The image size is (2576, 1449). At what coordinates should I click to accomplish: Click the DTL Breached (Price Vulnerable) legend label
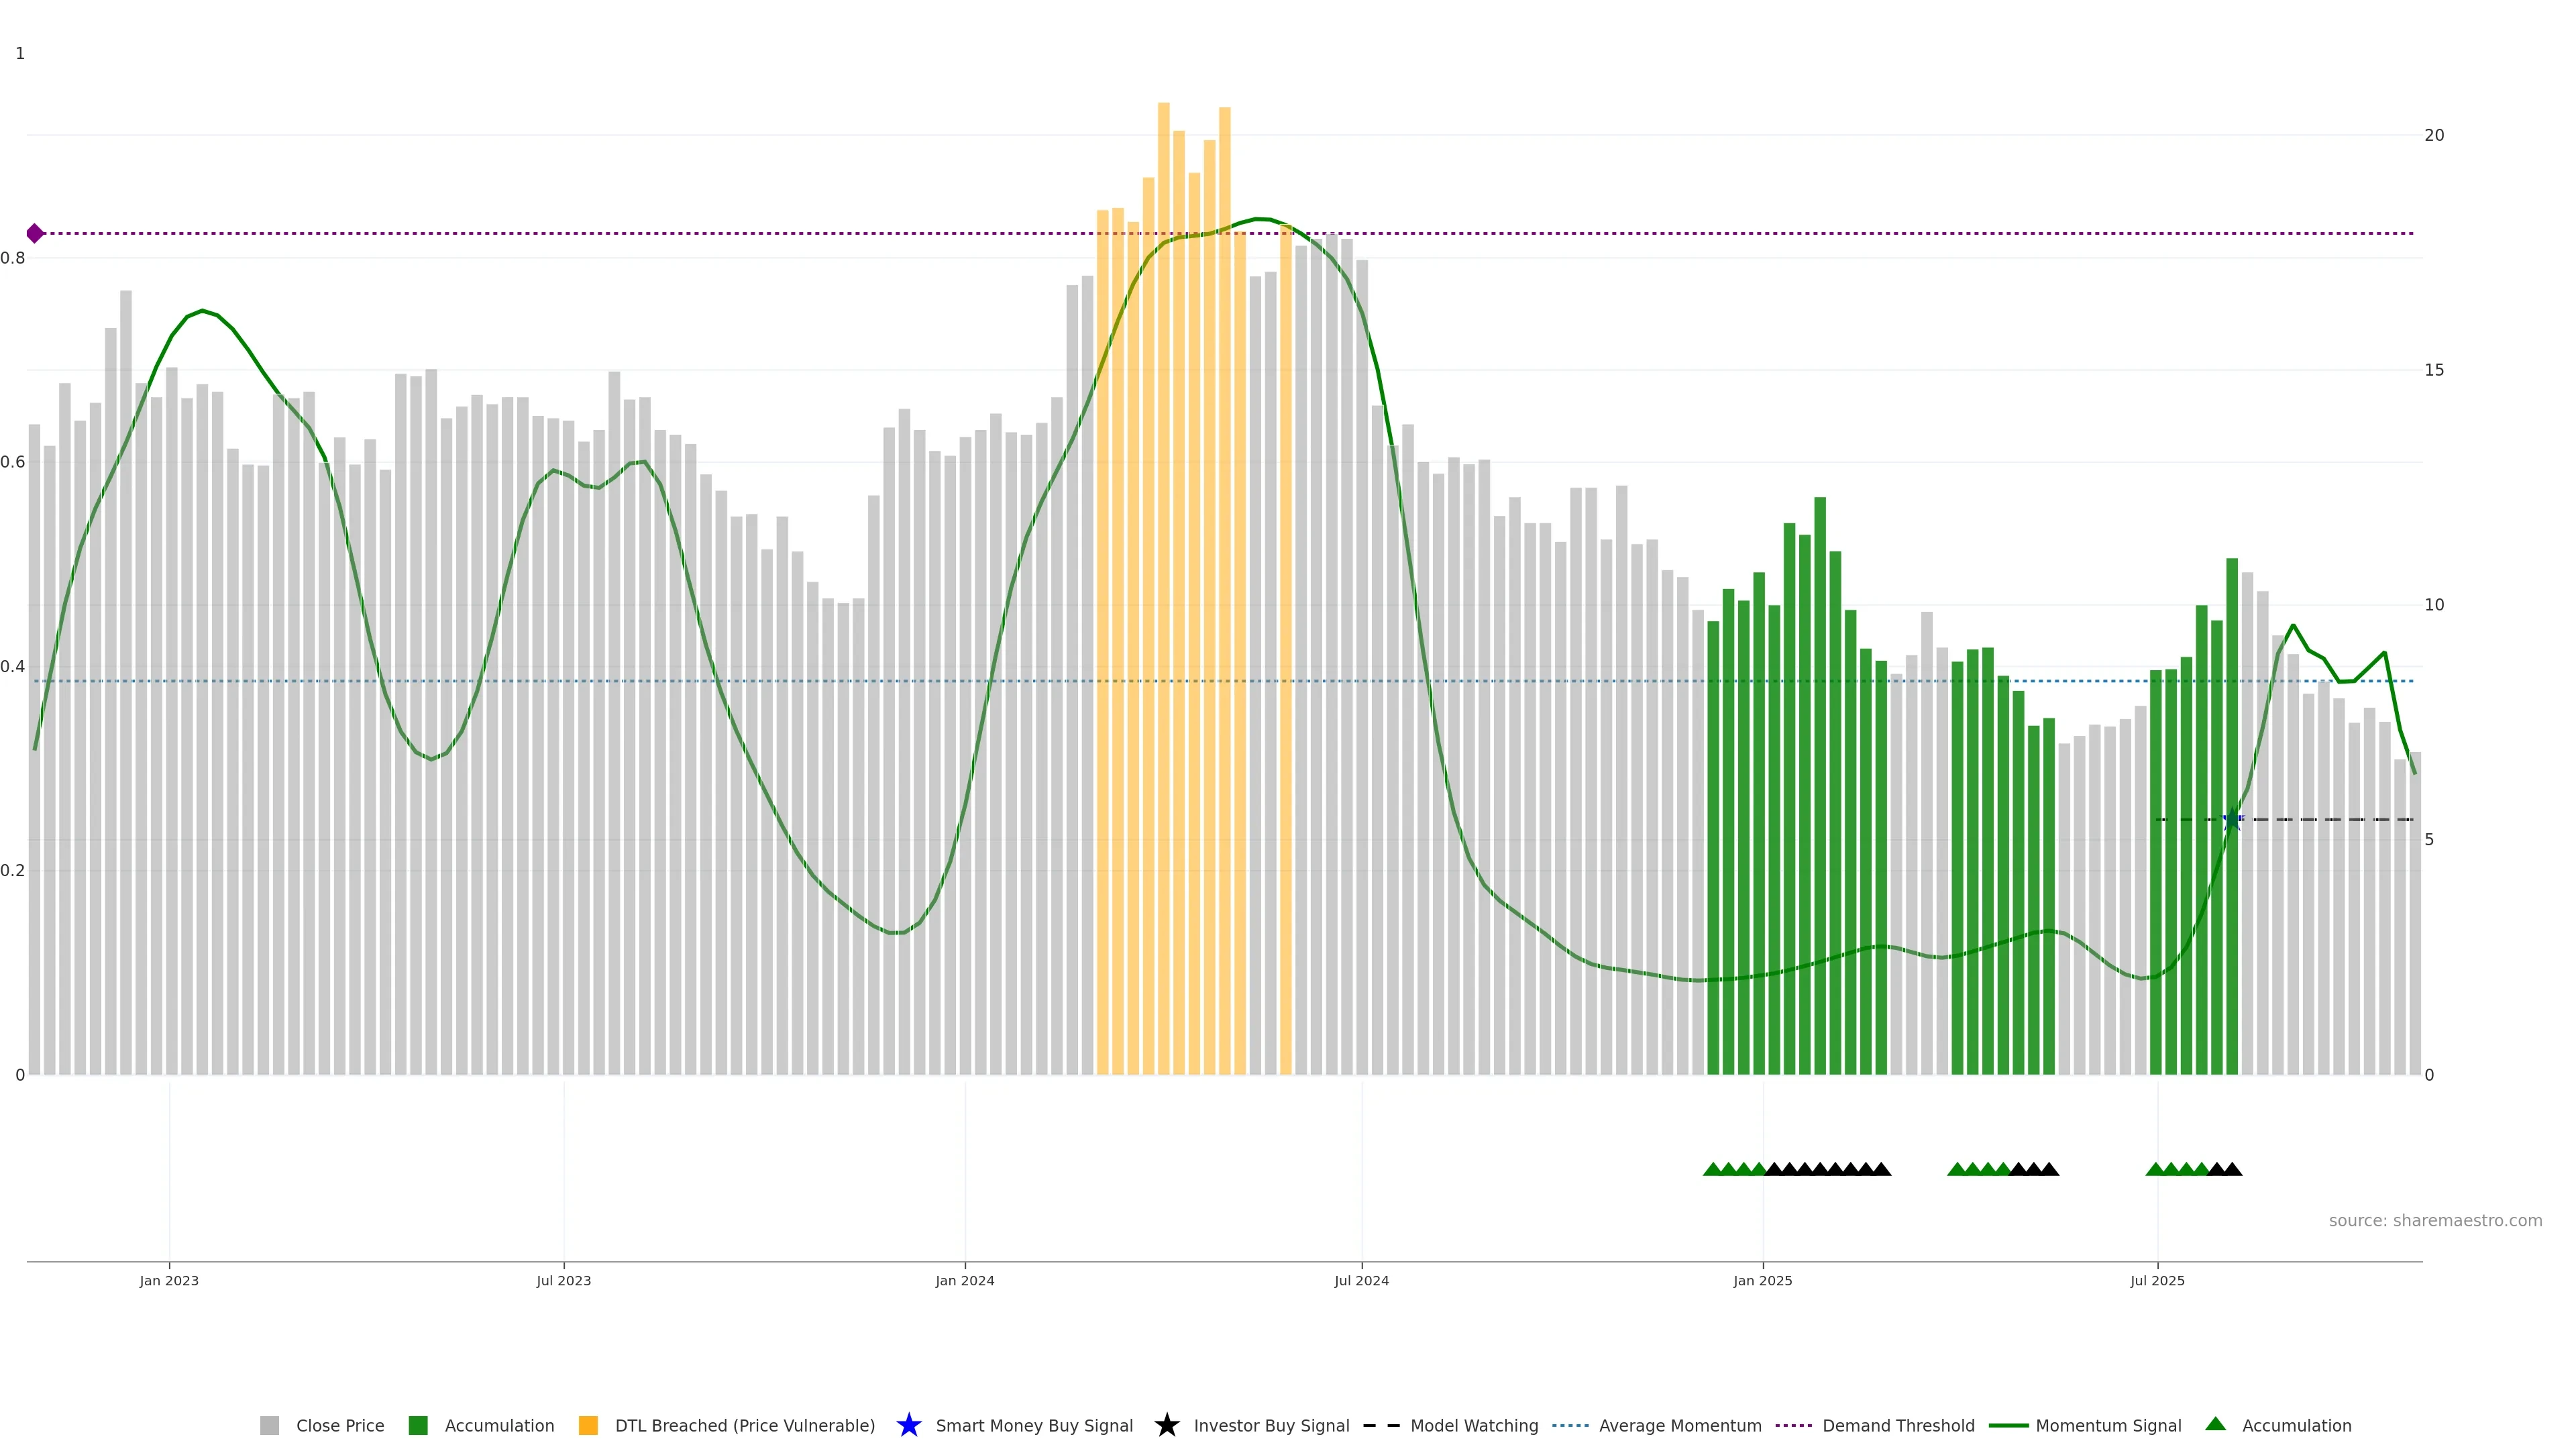click(x=744, y=1425)
